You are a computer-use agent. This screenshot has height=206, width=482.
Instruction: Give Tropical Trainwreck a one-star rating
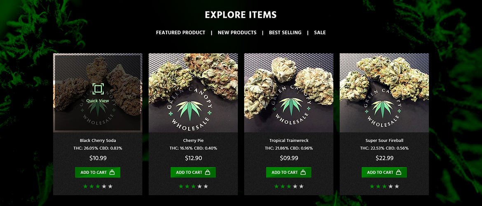276,186
